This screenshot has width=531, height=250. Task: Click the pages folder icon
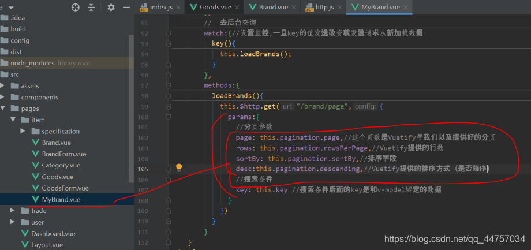tap(15, 109)
